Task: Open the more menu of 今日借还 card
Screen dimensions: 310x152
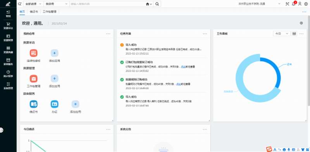Action: (x=108, y=129)
